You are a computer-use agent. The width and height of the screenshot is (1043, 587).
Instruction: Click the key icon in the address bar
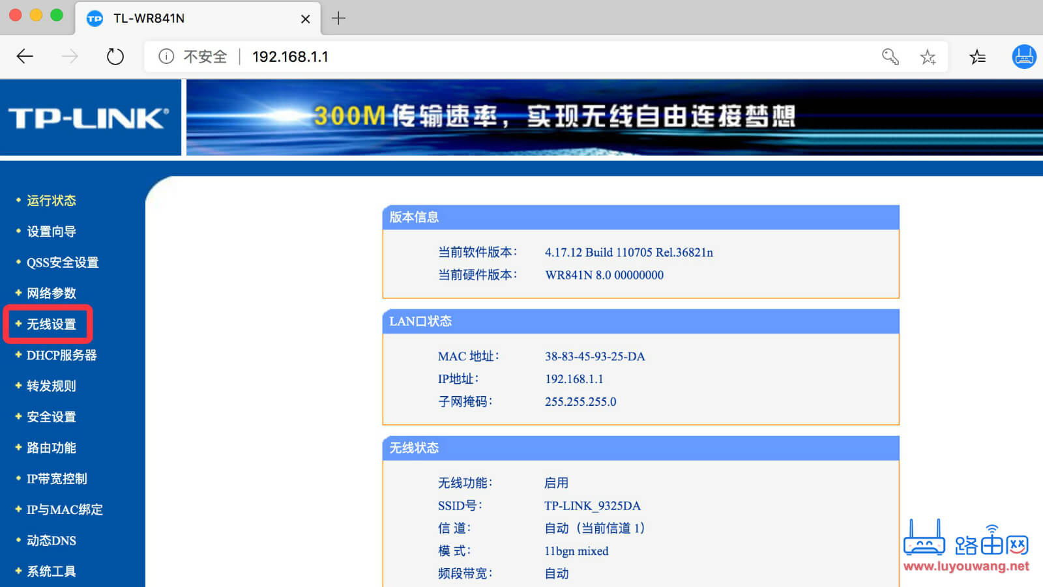[890, 57]
